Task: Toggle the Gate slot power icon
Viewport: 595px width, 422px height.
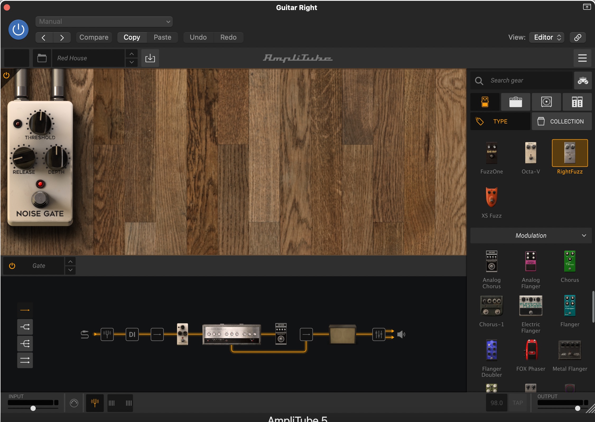Action: [12, 266]
